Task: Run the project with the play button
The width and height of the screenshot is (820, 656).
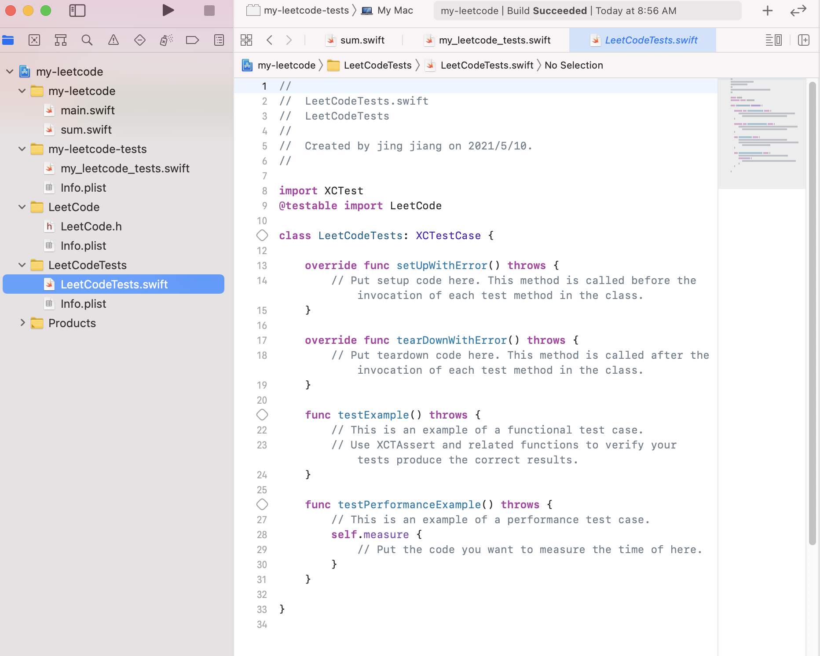Action: 168,10
